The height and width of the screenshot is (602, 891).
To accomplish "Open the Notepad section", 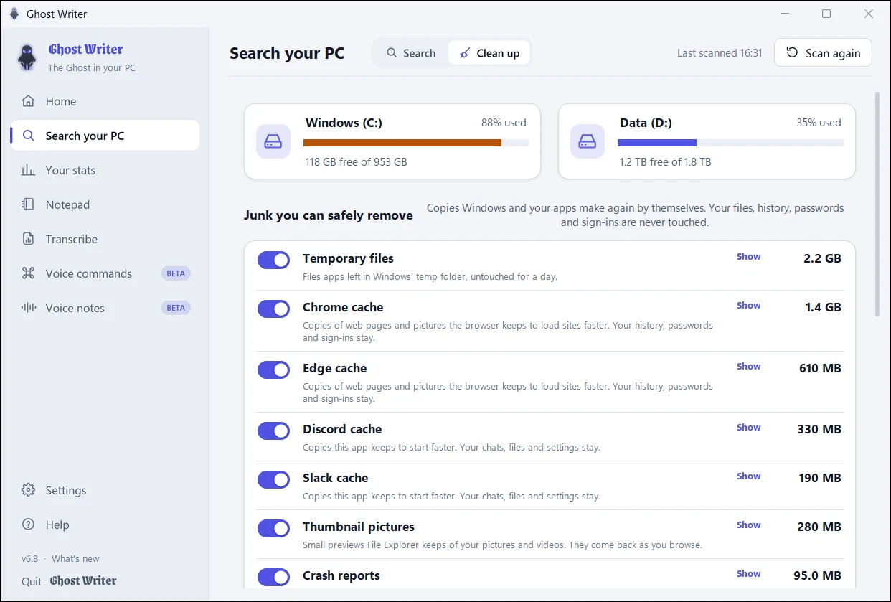I will tap(105, 204).
